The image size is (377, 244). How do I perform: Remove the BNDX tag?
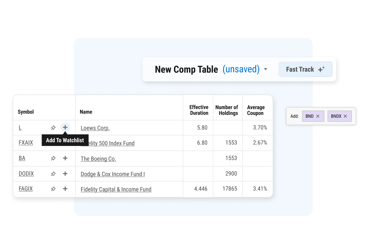[x=345, y=116]
